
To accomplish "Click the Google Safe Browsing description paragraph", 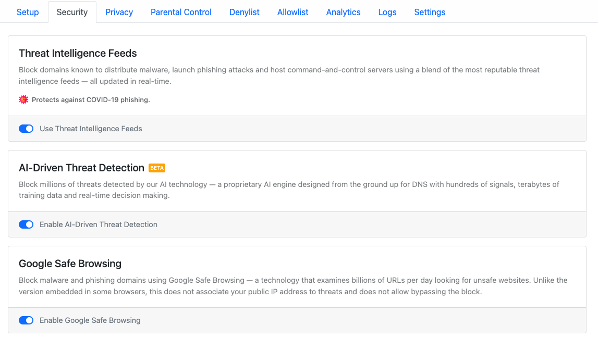I will (x=293, y=286).
